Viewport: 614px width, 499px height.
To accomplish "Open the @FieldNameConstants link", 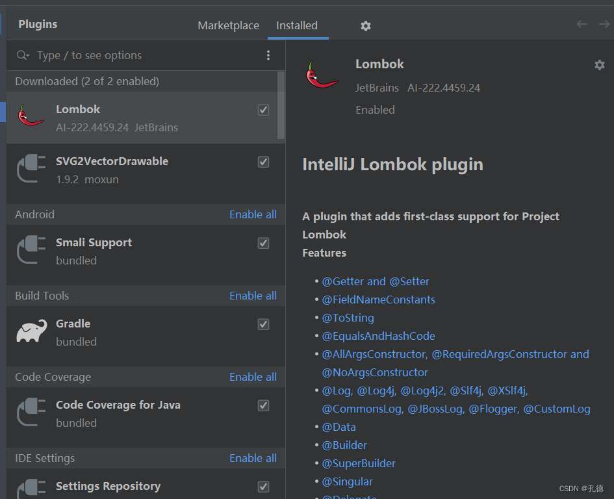I will [378, 300].
